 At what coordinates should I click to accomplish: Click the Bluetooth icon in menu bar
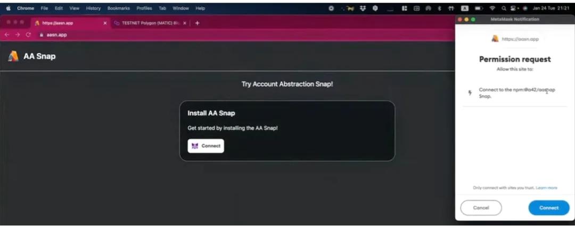tap(439, 8)
